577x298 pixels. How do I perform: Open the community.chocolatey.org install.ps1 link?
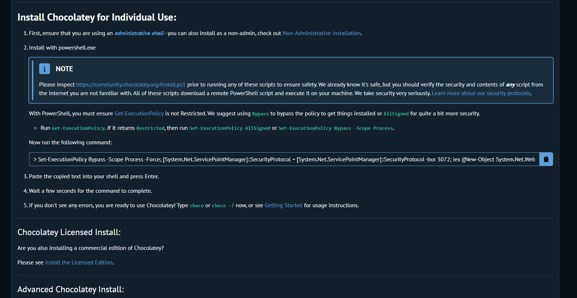(131, 85)
